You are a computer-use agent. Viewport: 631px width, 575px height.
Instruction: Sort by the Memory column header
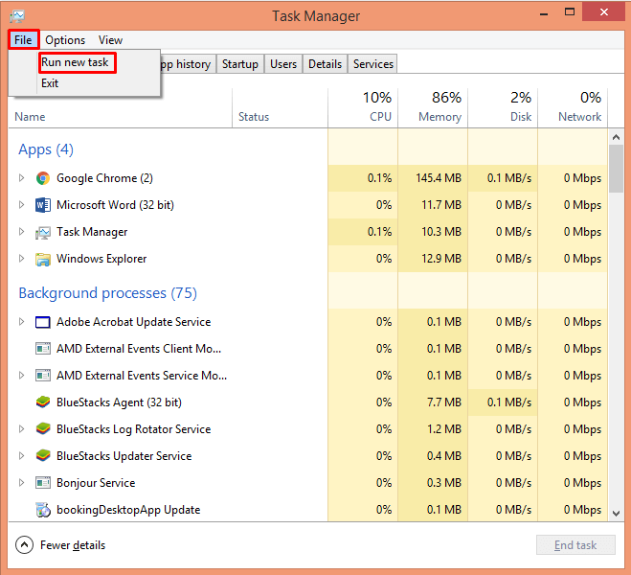(x=433, y=108)
